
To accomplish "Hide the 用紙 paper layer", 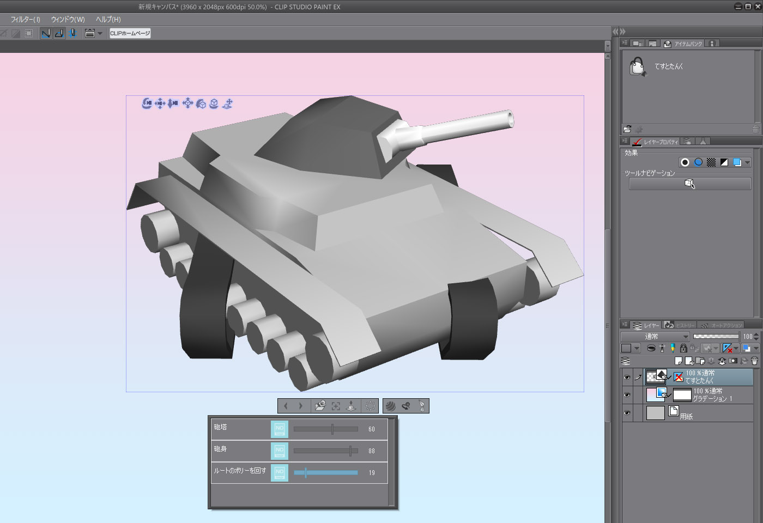I will (x=627, y=413).
